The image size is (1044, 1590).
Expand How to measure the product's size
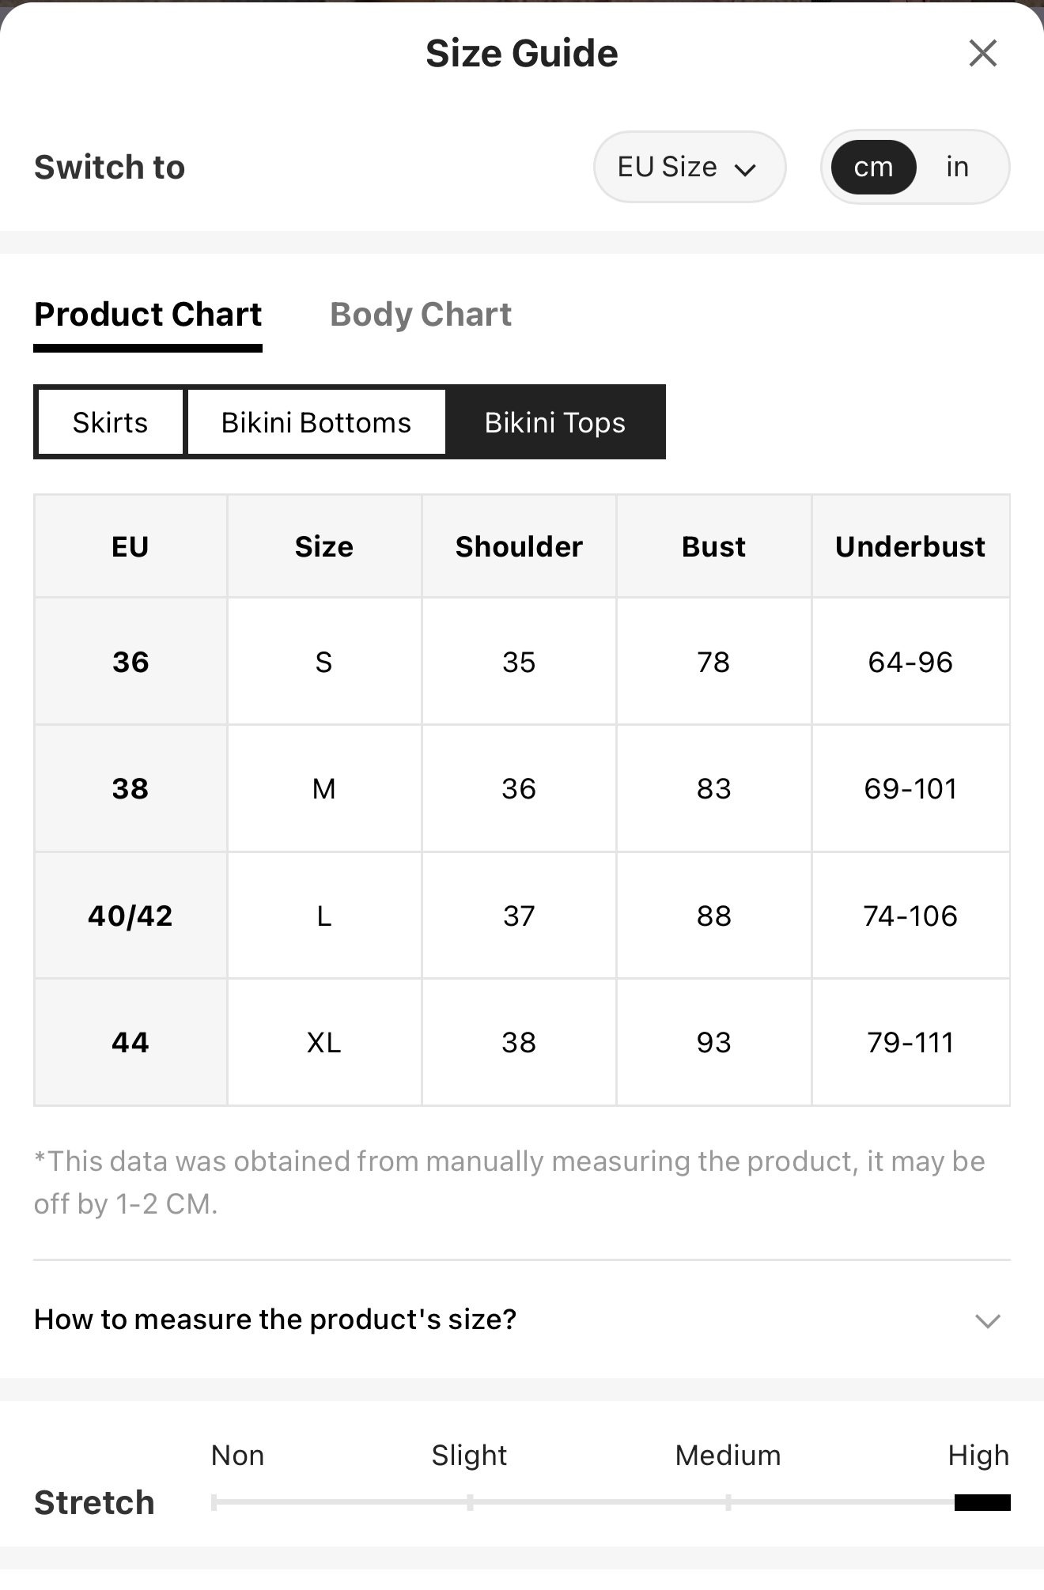(522, 1319)
